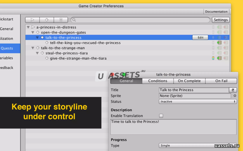243x151 pixels.
Task: Open the Documentation button
Action: [216, 11]
